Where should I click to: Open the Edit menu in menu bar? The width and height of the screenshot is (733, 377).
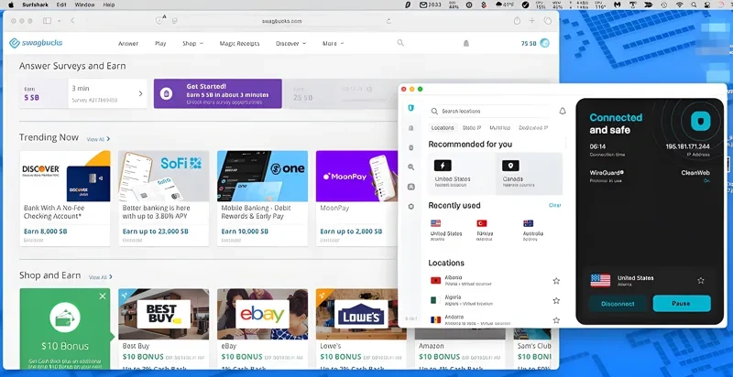click(61, 5)
